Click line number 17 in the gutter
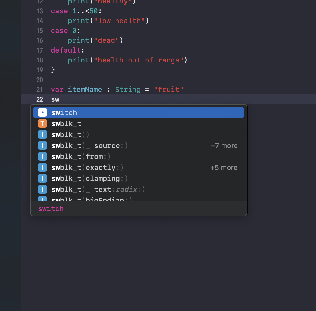The height and width of the screenshot is (311, 316). 40,50
